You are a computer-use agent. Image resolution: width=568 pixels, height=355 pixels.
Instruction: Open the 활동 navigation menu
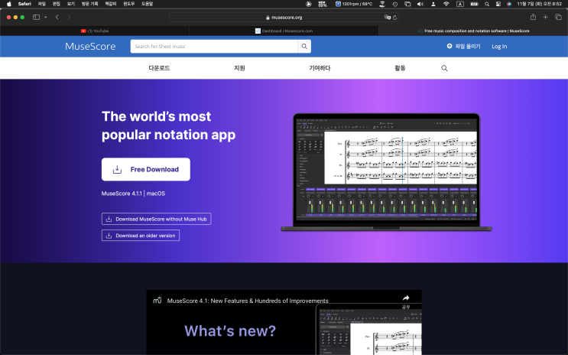pos(400,68)
